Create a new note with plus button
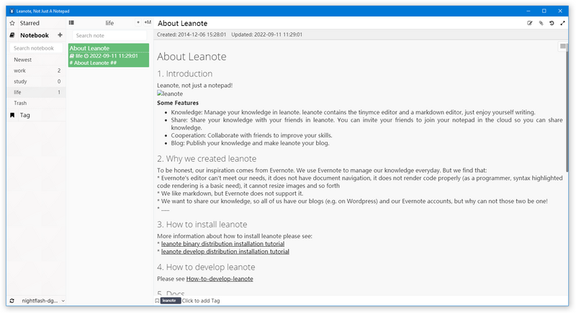The width and height of the screenshot is (576, 313). coord(138,22)
